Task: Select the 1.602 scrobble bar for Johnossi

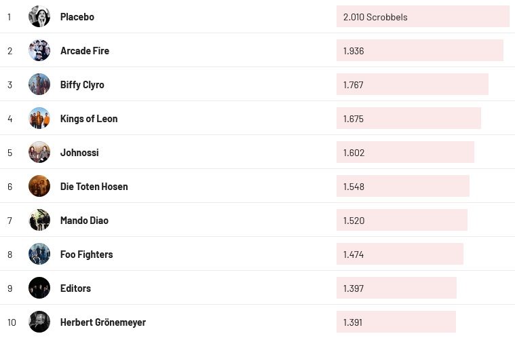Action: (405, 152)
